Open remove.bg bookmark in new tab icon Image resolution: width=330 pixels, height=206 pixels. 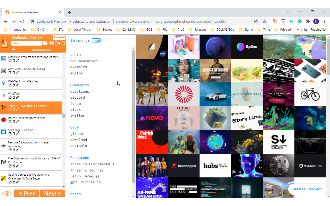click(x=10, y=150)
